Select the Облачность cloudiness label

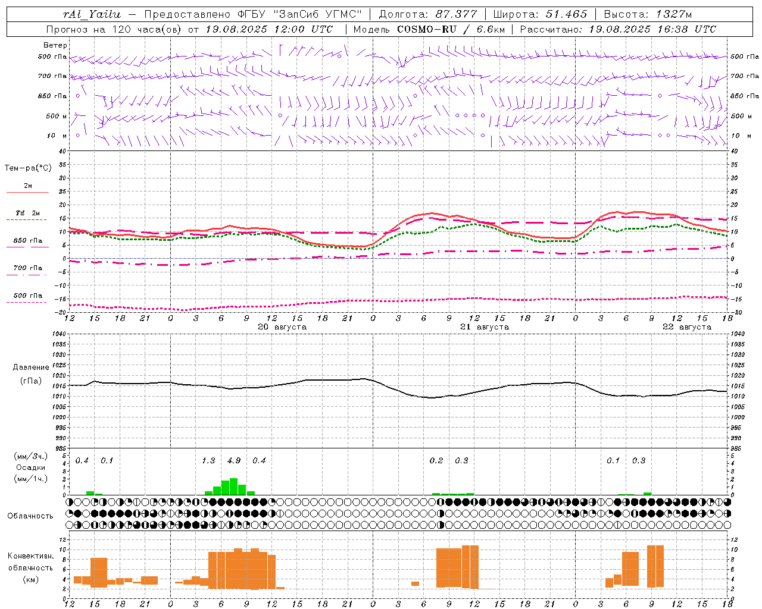[x=30, y=516]
